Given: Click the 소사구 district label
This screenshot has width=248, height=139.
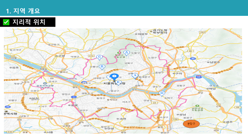Looking at the screenshot, I should click(42, 106).
